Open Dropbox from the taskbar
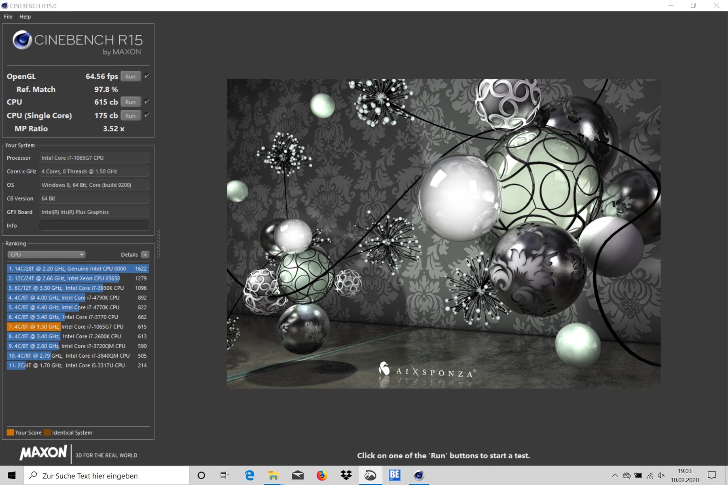728x485 pixels. [346, 475]
